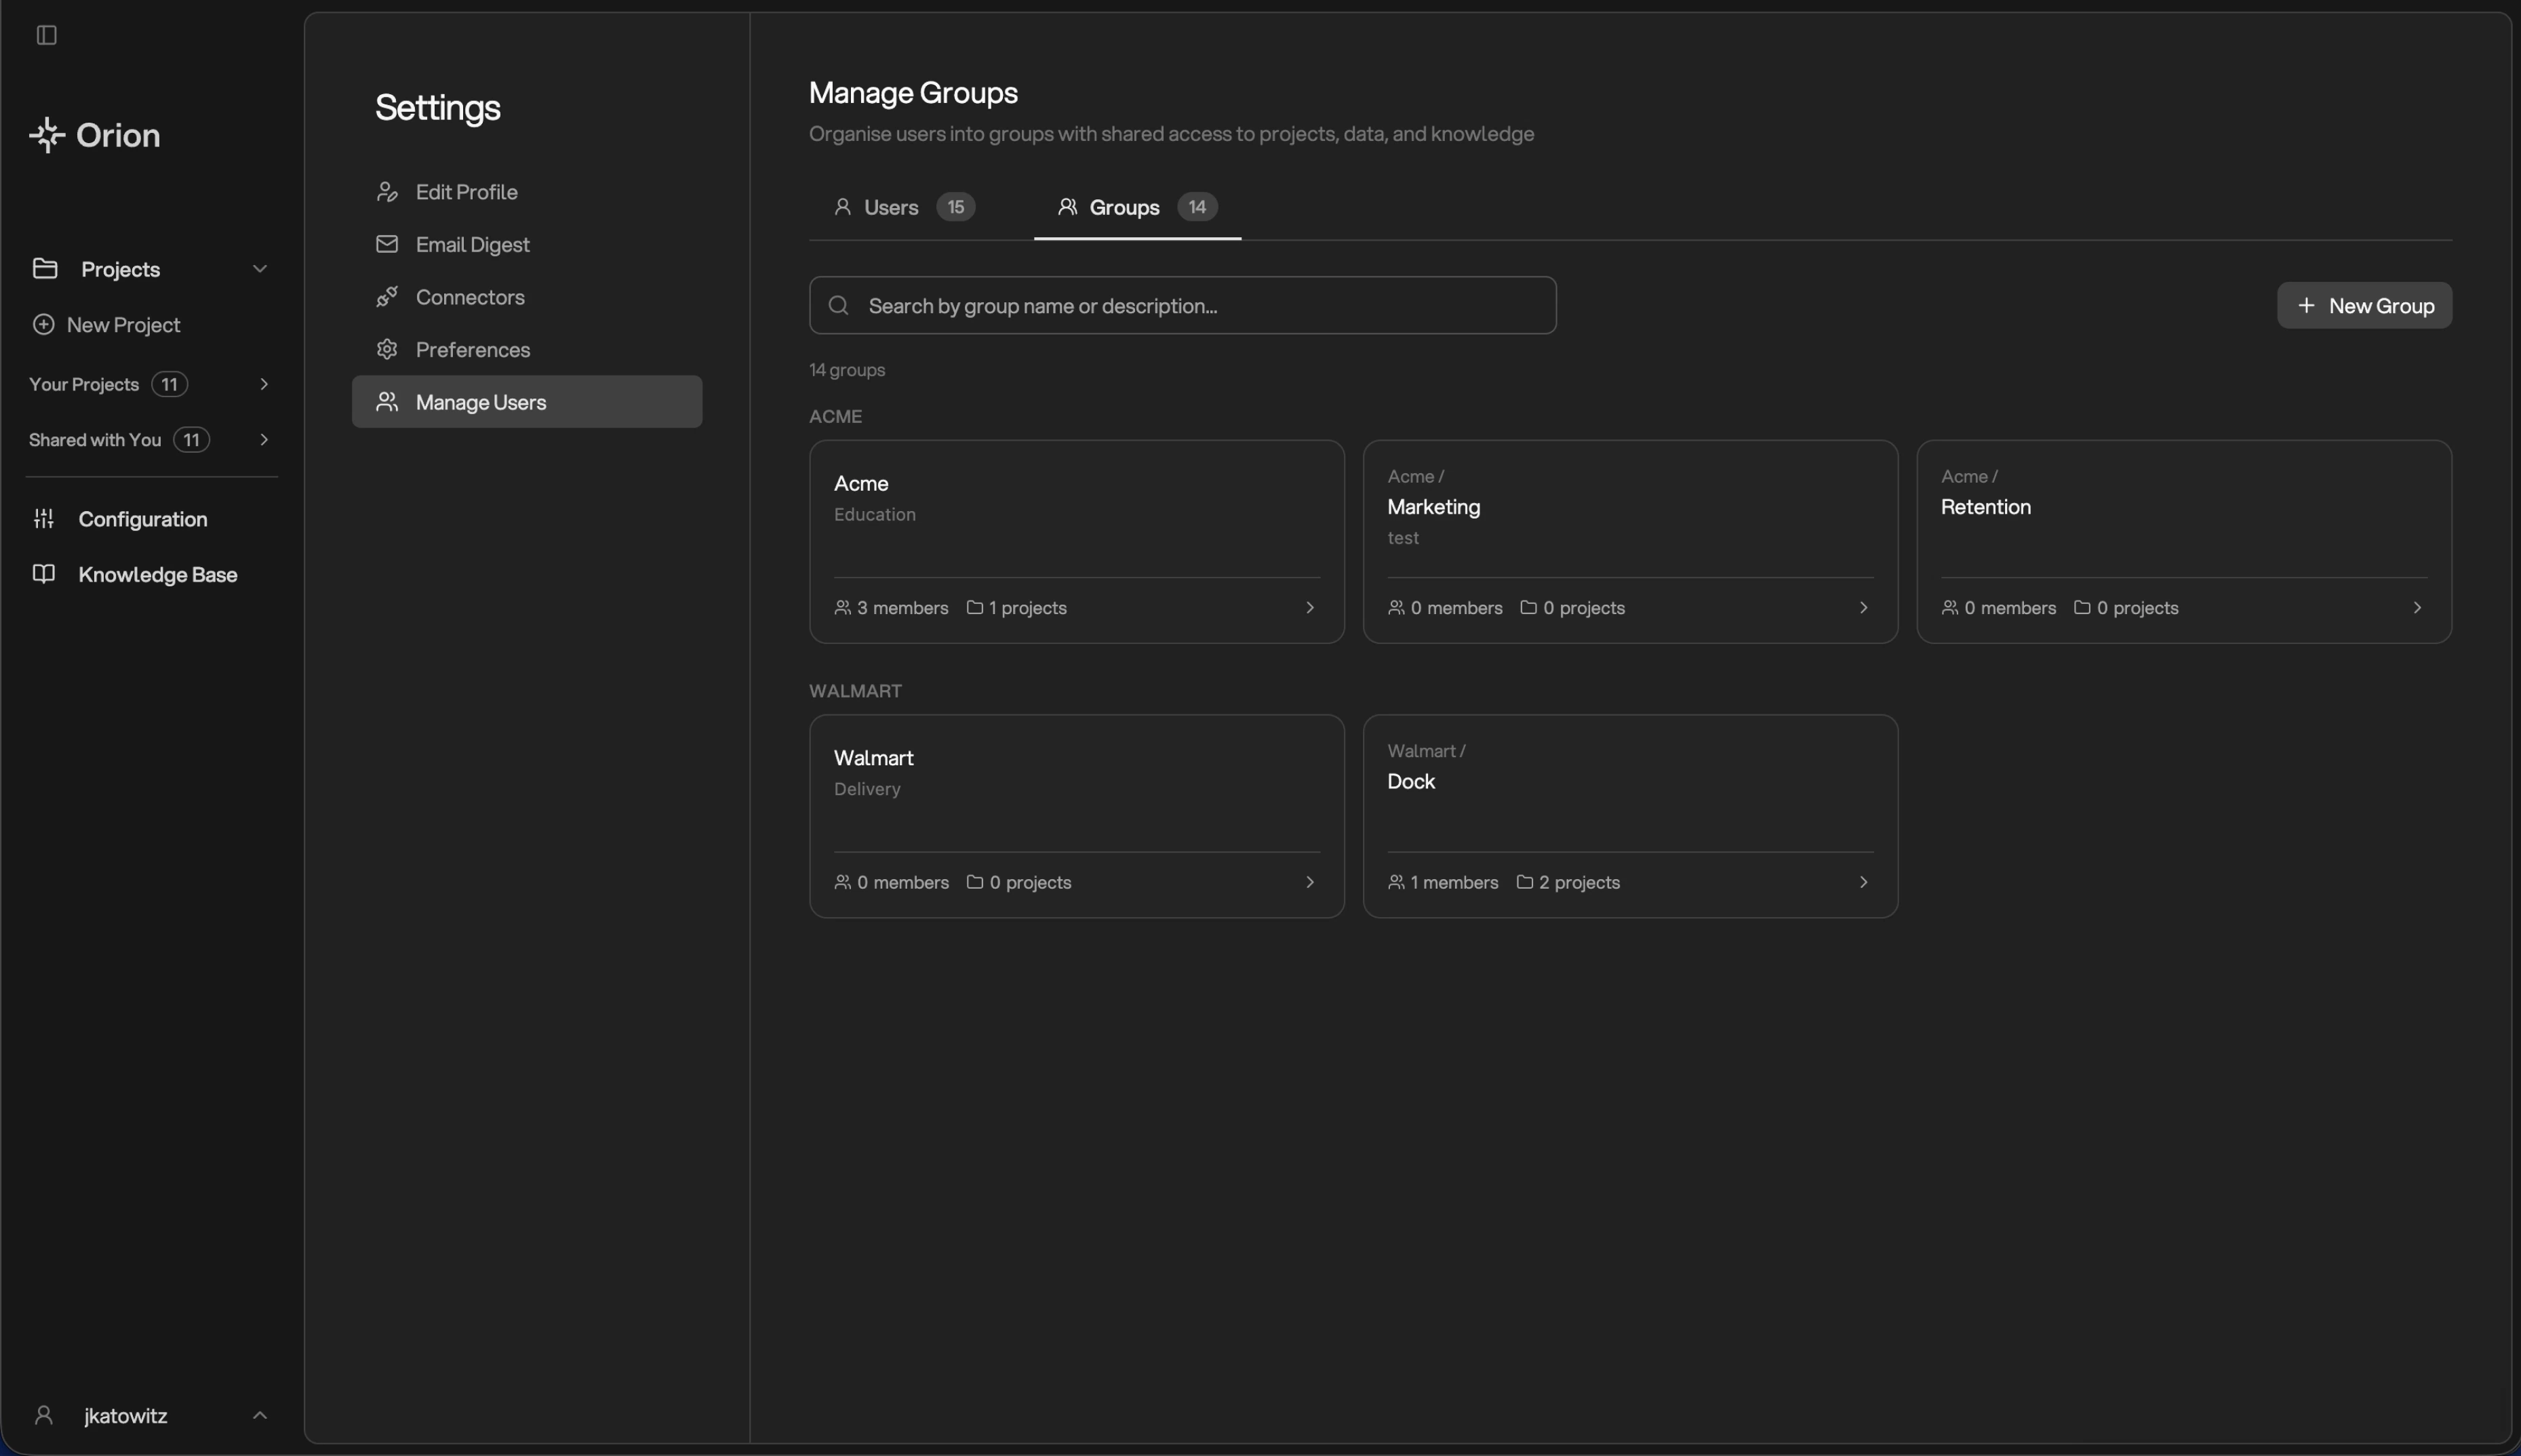This screenshot has height=1456, width=2521.
Task: Click the Projects folder icon
Action: [x=45, y=268]
